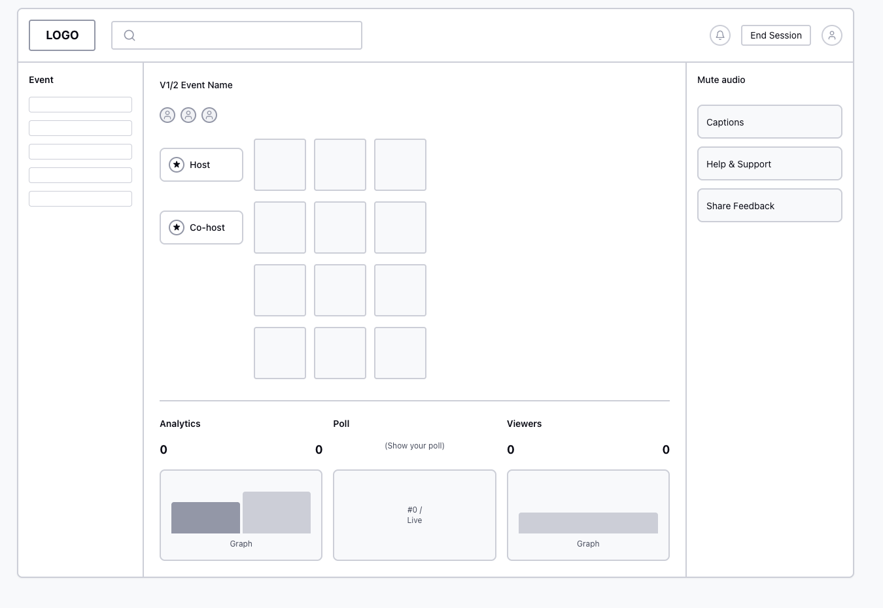The image size is (883, 608).
Task: Open the Captions option
Action: pos(769,122)
